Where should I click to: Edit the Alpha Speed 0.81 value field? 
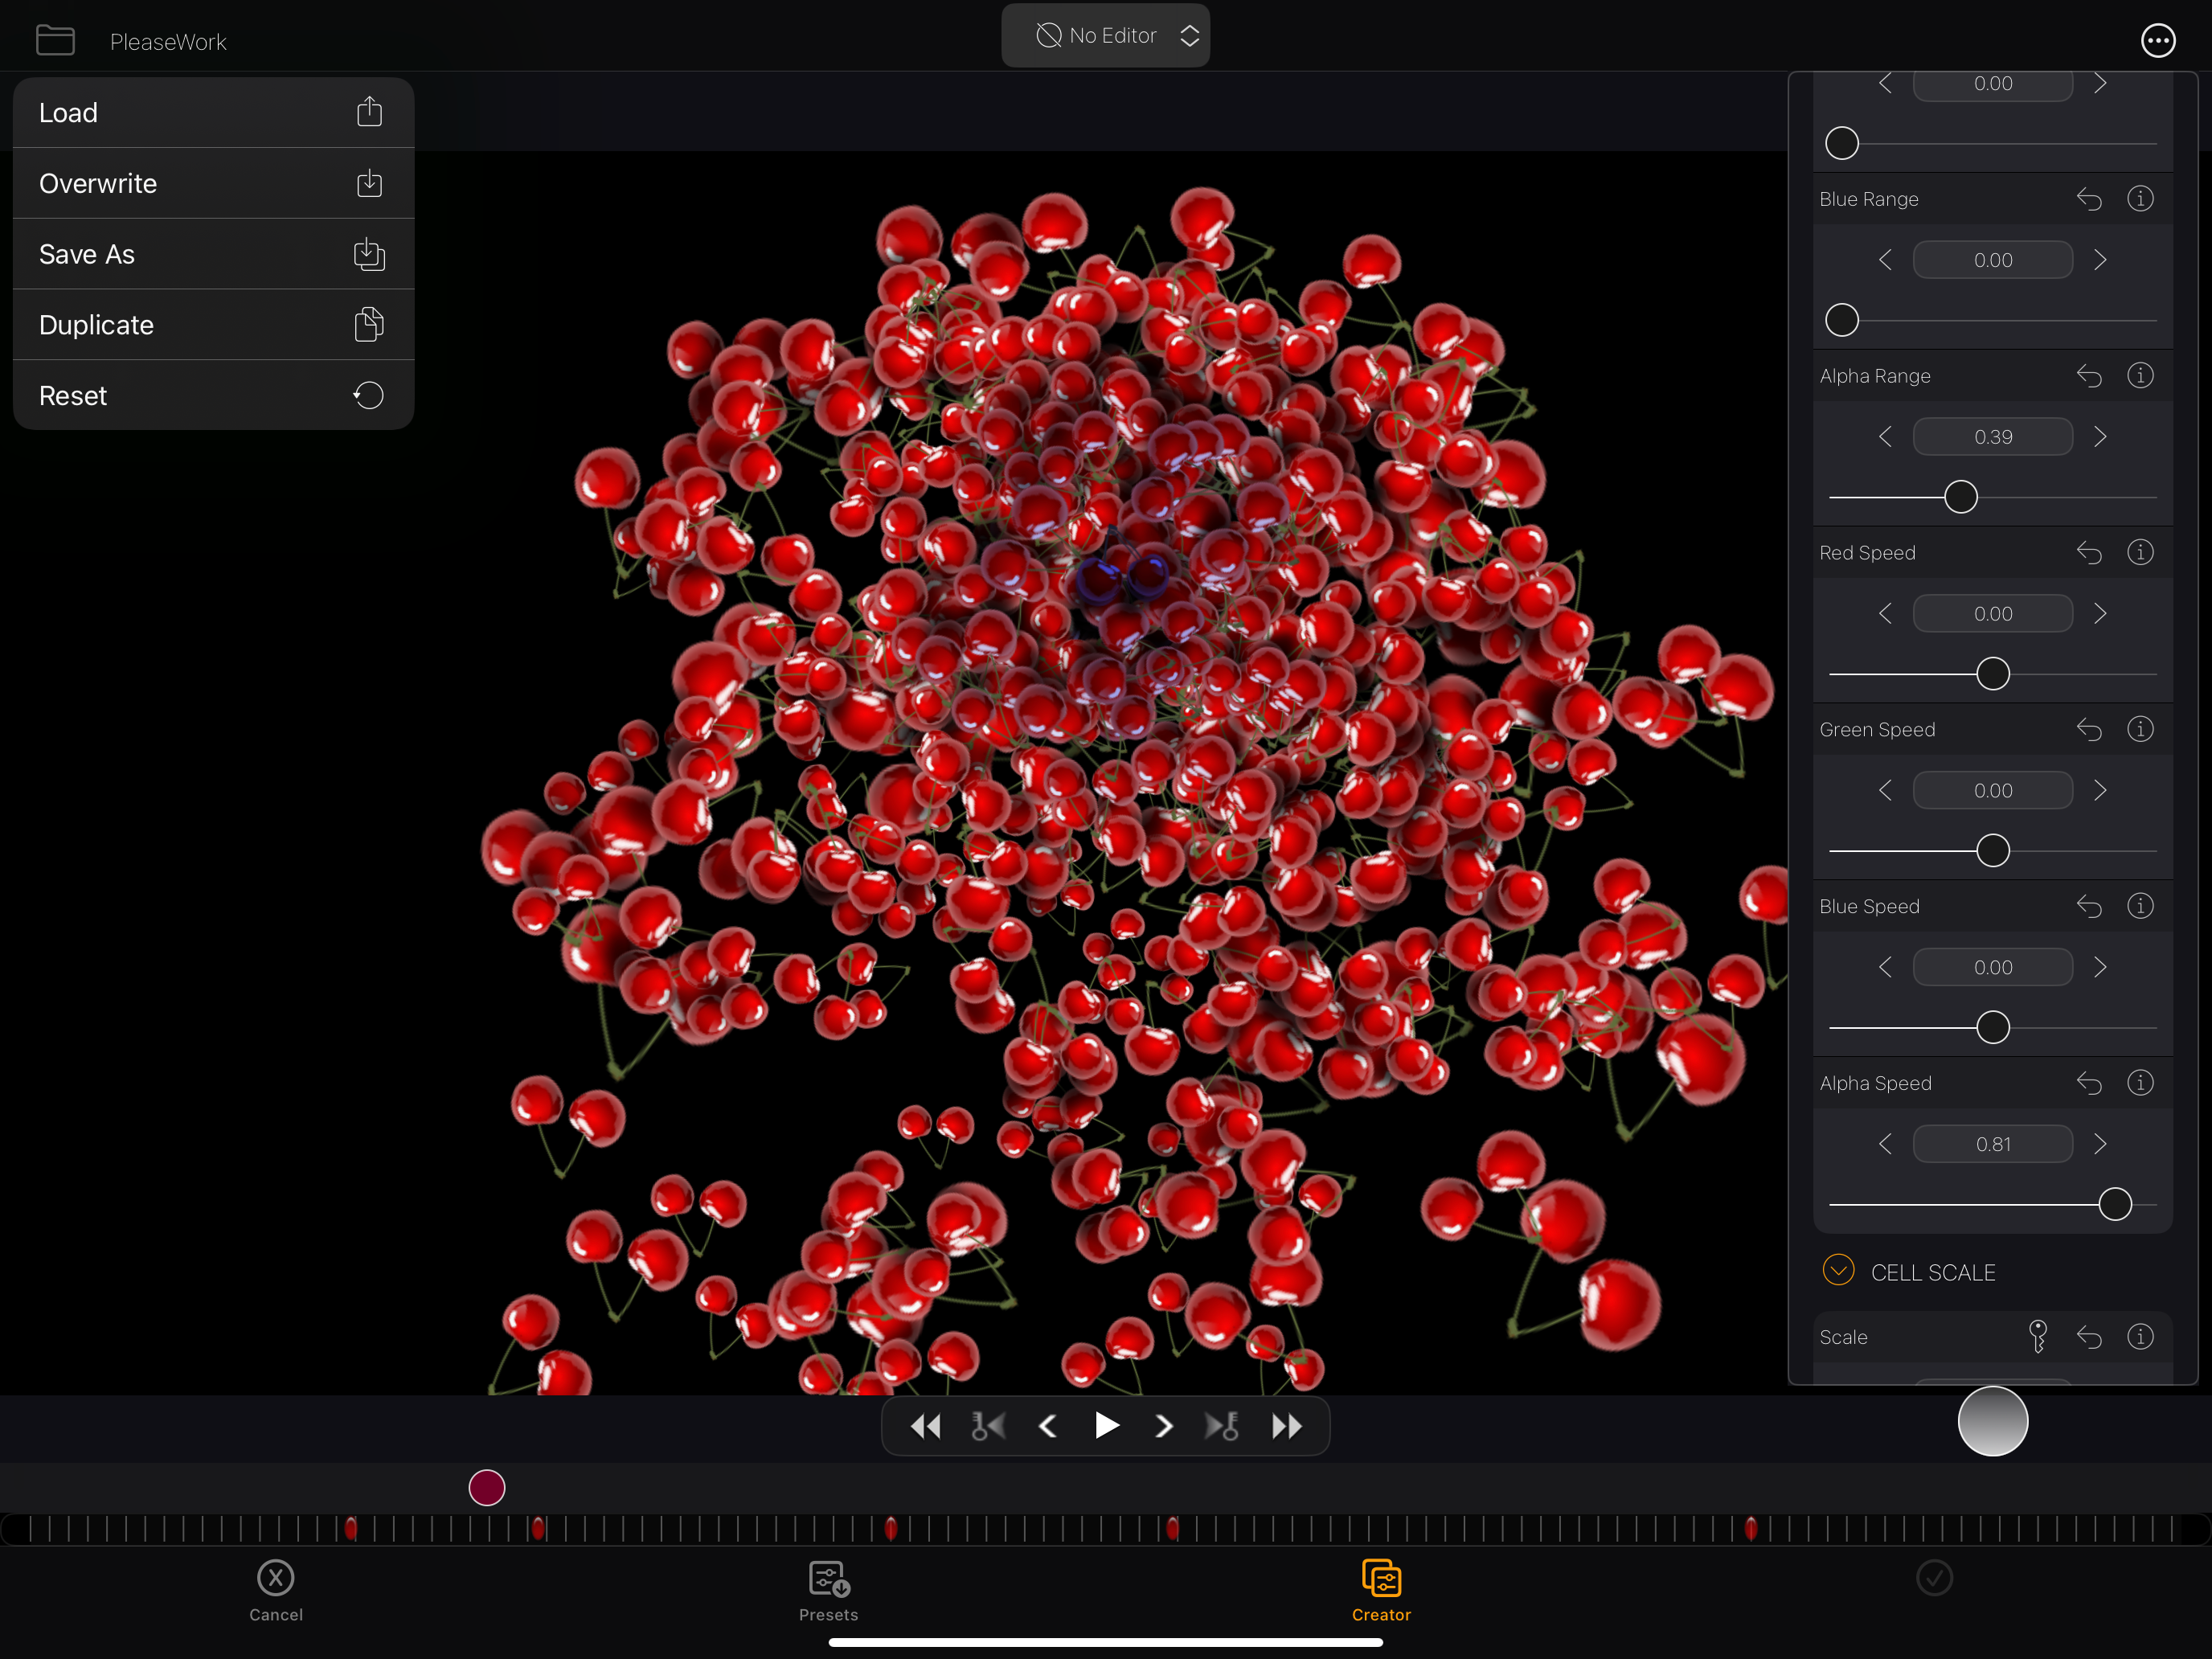(1993, 1144)
